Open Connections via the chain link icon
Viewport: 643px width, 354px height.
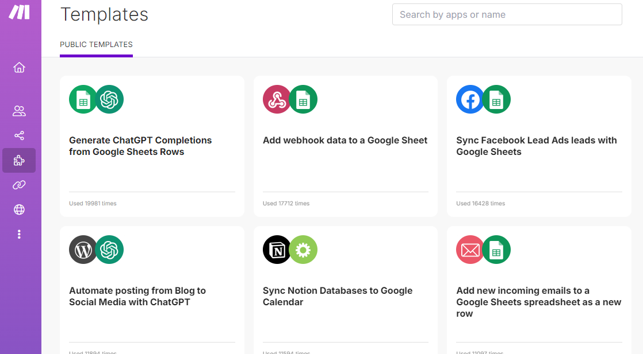(19, 185)
